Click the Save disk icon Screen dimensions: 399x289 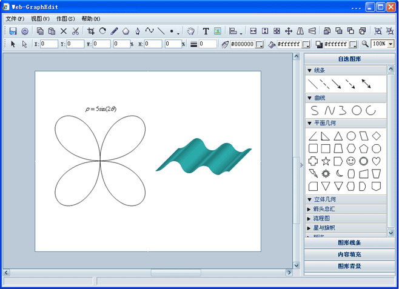(13, 31)
